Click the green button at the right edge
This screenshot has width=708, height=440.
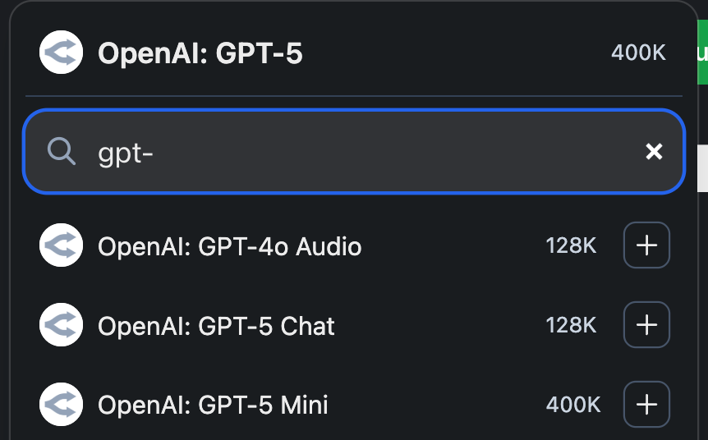[x=702, y=52]
